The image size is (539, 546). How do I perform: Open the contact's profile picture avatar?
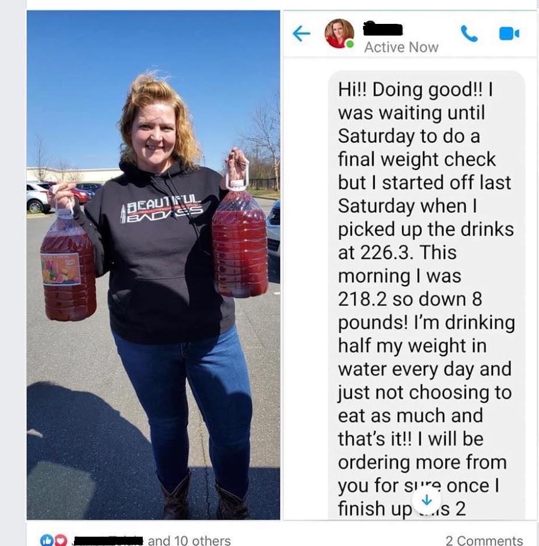(339, 33)
